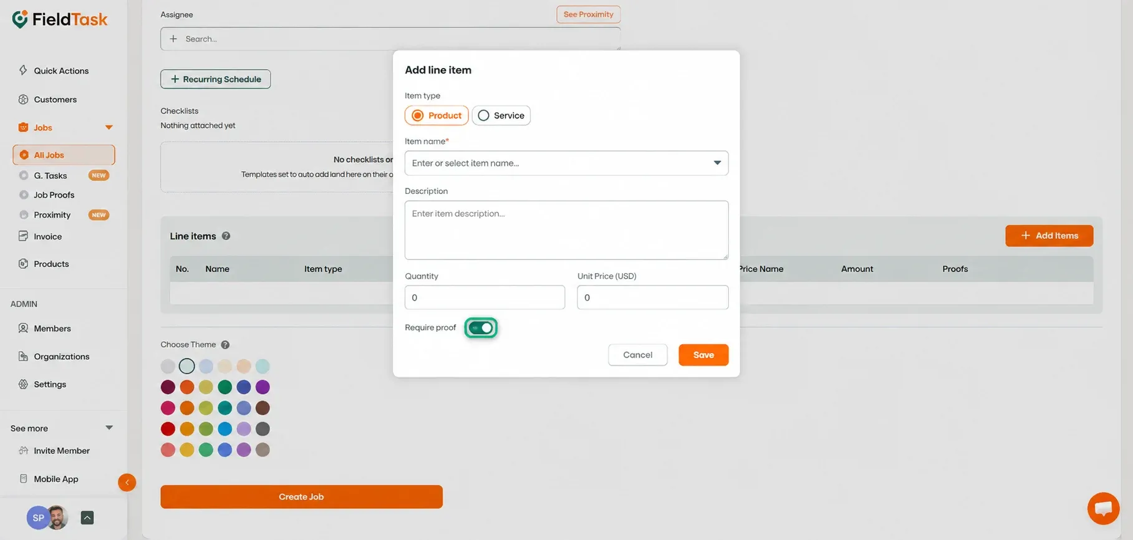Pick the brown theme swatch
The width and height of the screenshot is (1133, 540).
(x=263, y=408)
